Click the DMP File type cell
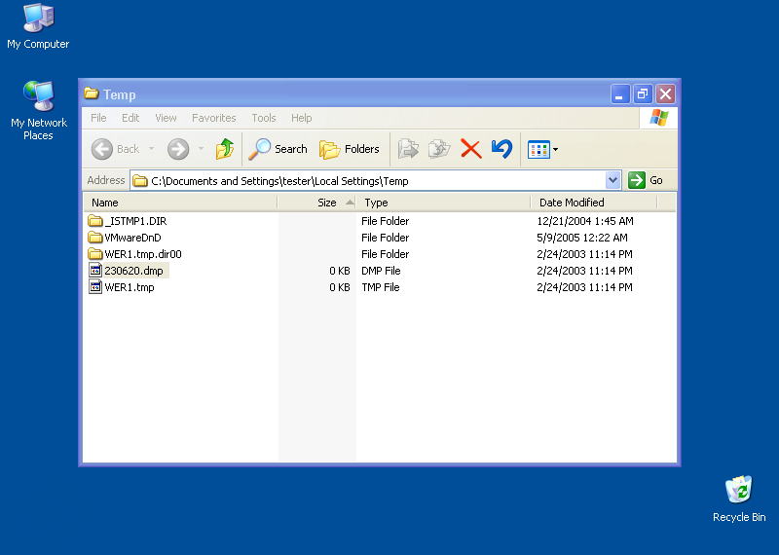Image resolution: width=779 pixels, height=555 pixels. coord(381,271)
